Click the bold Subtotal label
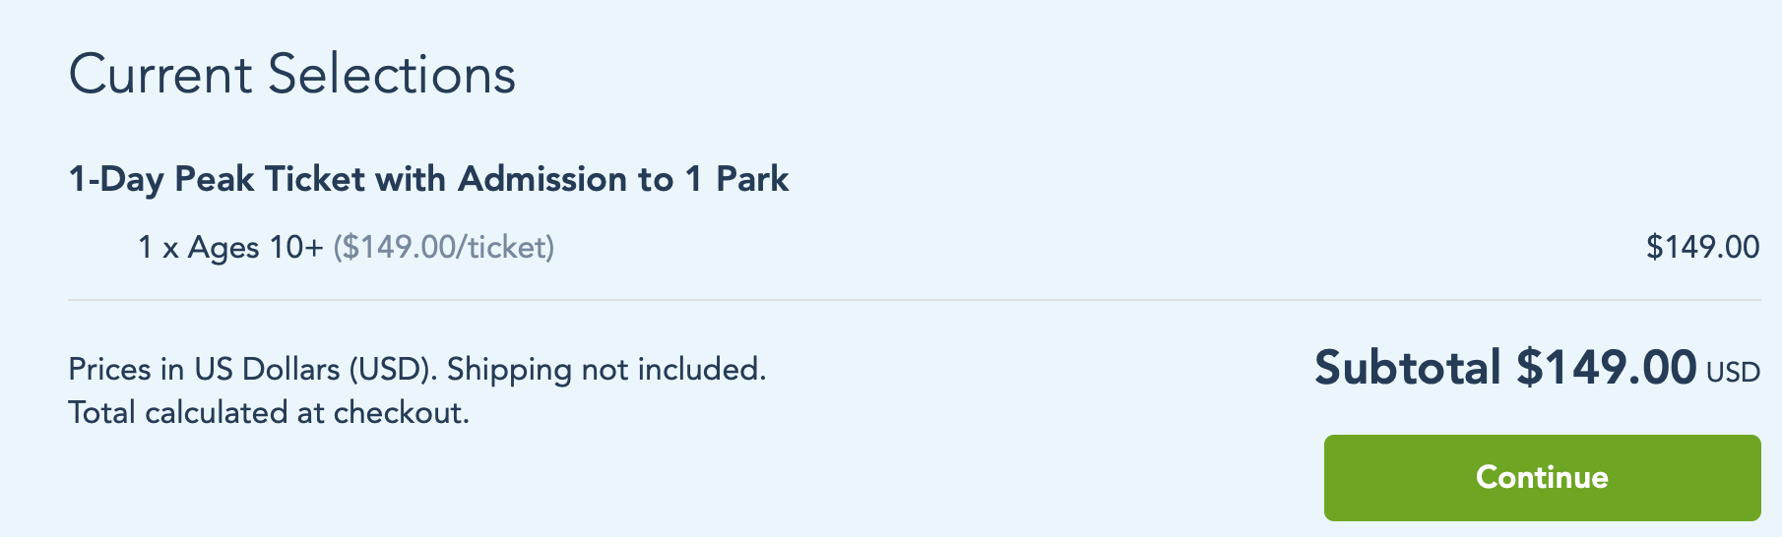 click(x=1407, y=368)
